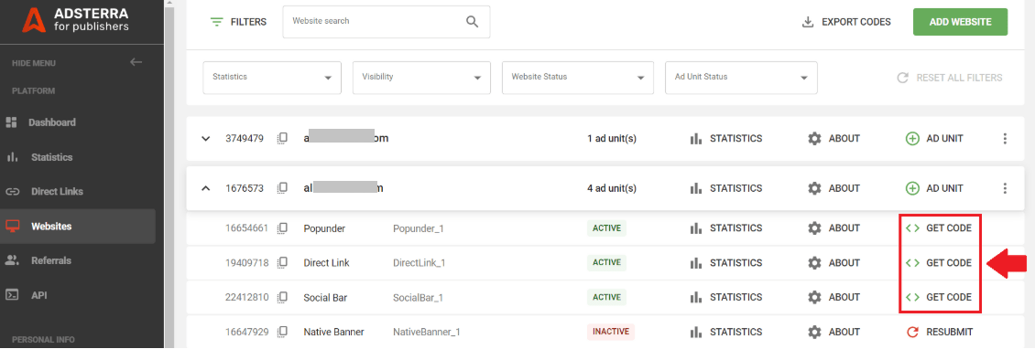Open STATISTICS for DirectLink_1
Viewport: 1035px width, 349px height.
725,263
